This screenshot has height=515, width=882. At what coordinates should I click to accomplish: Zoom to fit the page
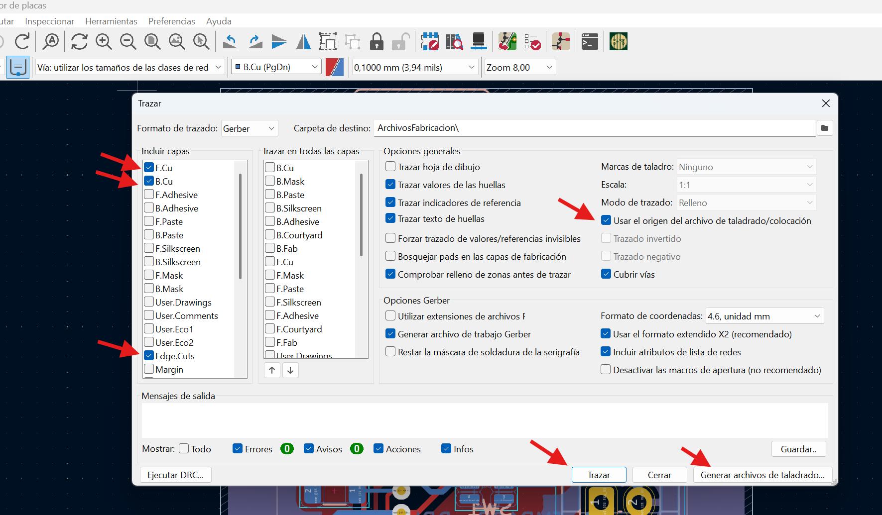coord(152,41)
